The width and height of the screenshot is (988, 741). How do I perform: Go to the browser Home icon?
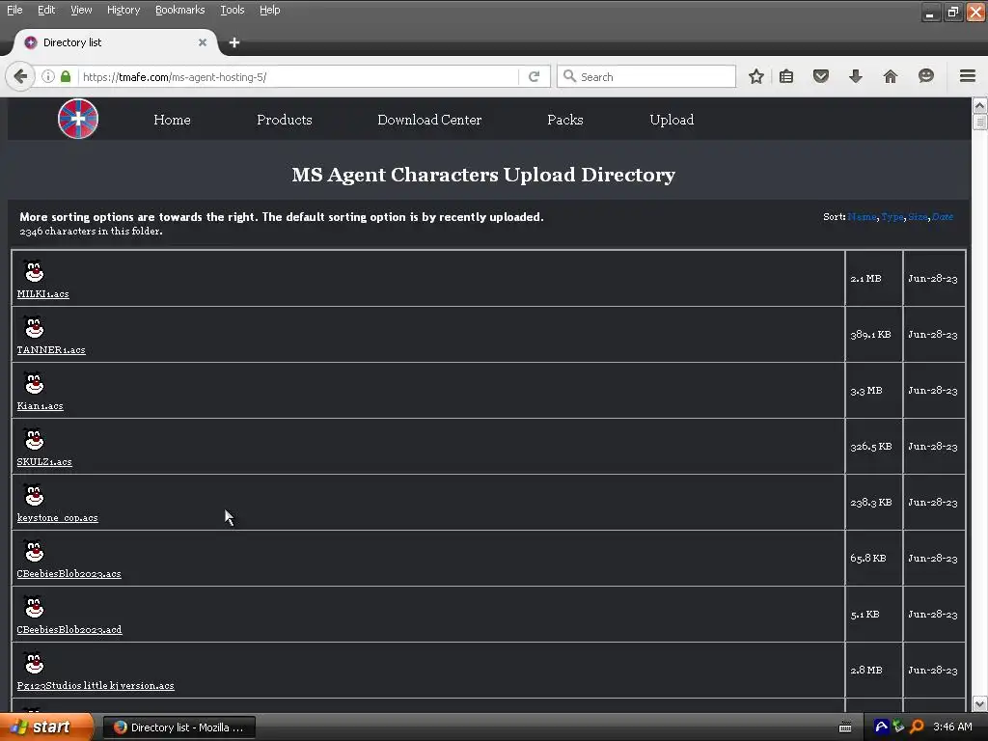point(891,77)
